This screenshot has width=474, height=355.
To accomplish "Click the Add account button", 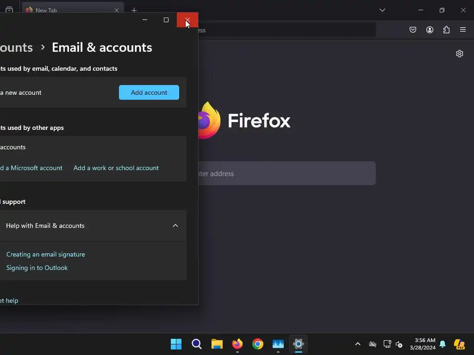I will tap(149, 92).
